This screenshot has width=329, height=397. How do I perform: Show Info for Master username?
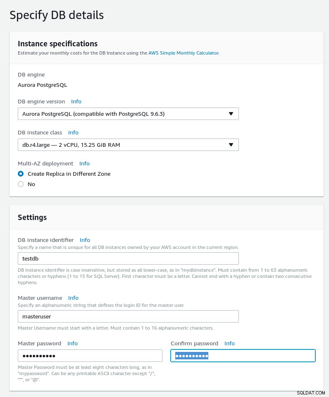coord(73,298)
